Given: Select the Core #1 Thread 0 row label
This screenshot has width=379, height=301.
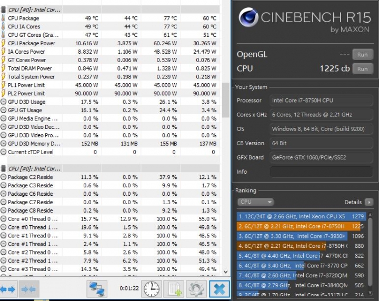Looking at the screenshot, I should pyautogui.click(x=33, y=236).
